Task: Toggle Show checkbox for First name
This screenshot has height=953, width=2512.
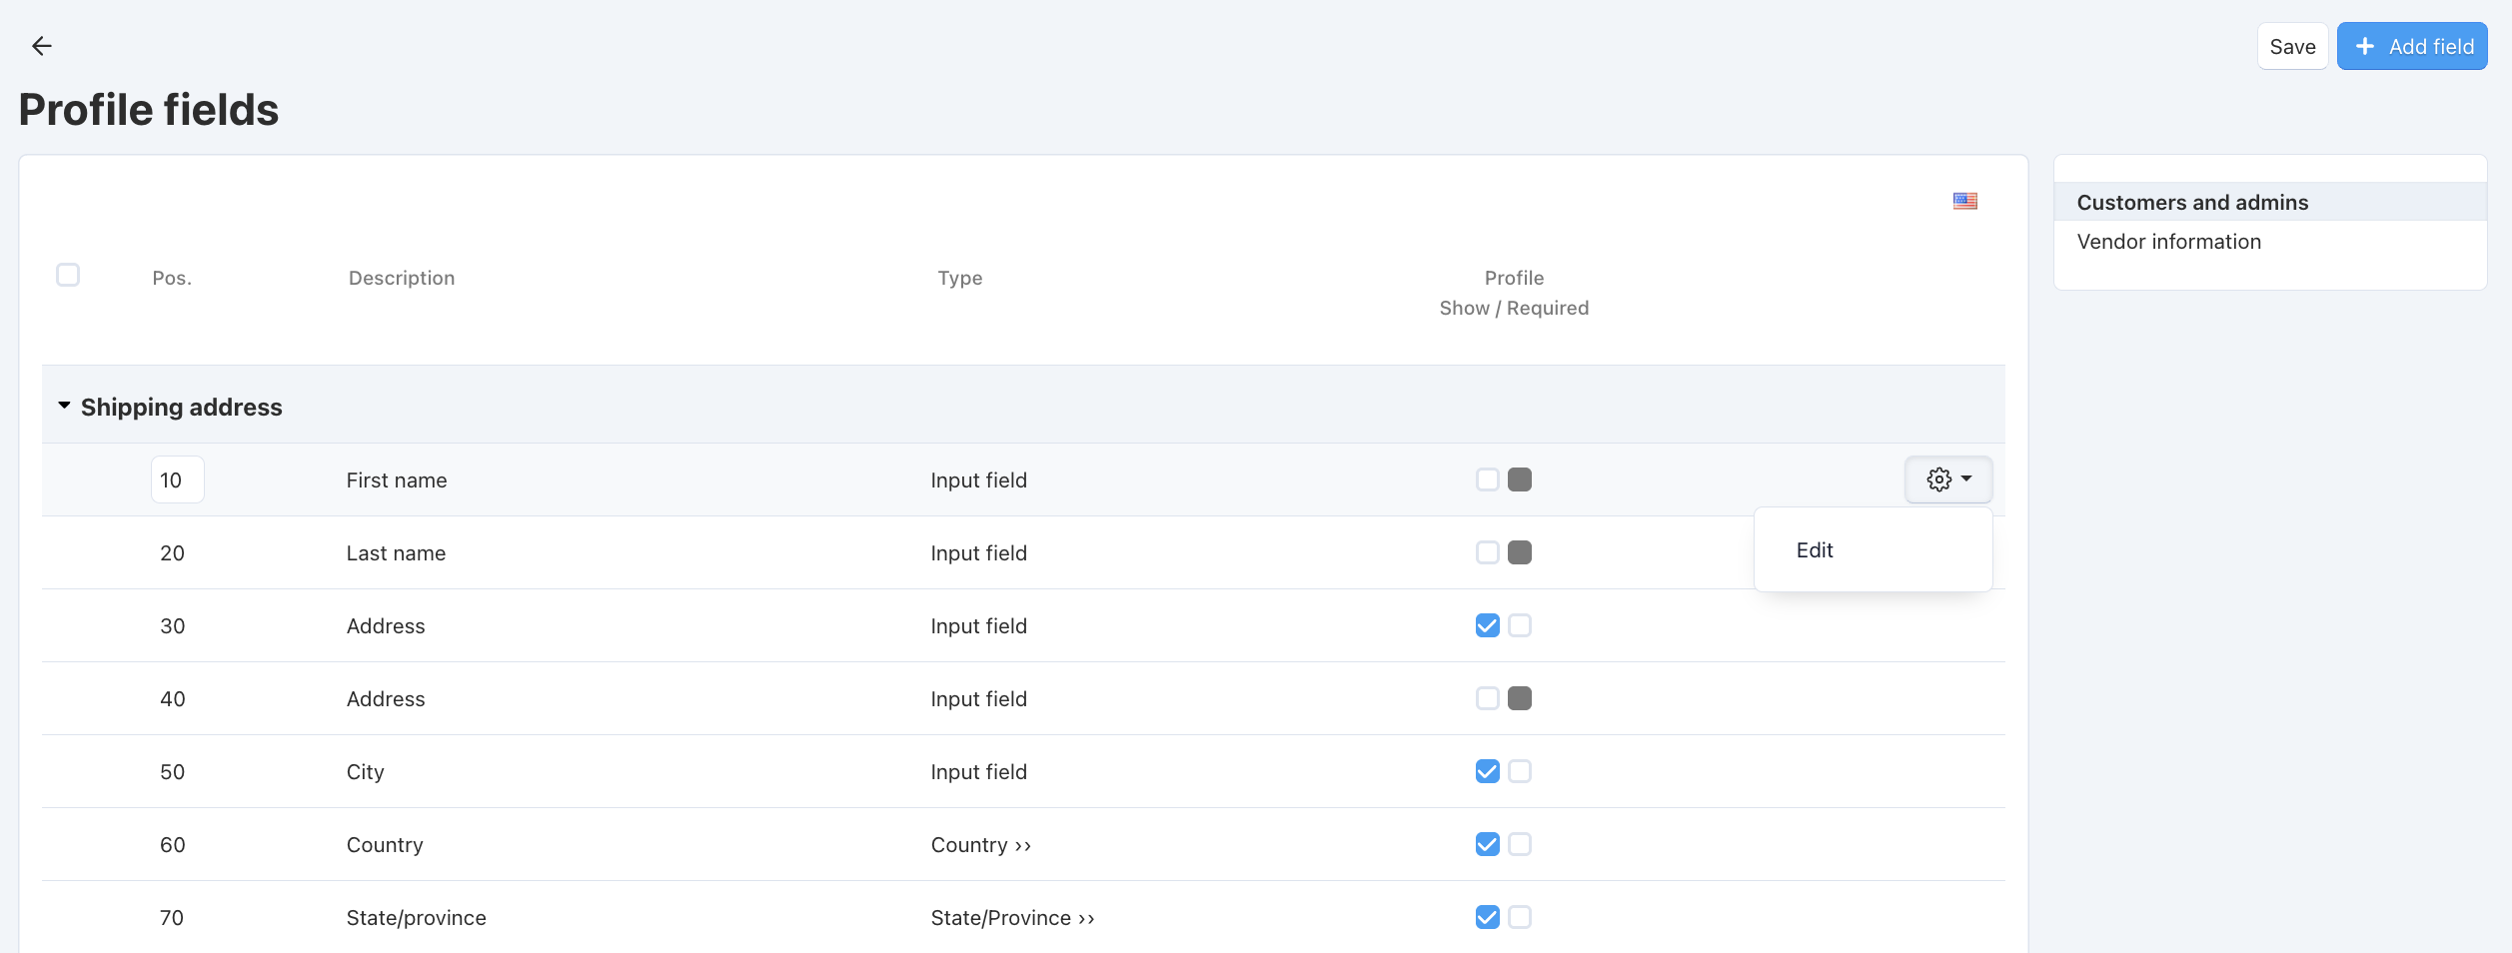Action: pos(1488,479)
